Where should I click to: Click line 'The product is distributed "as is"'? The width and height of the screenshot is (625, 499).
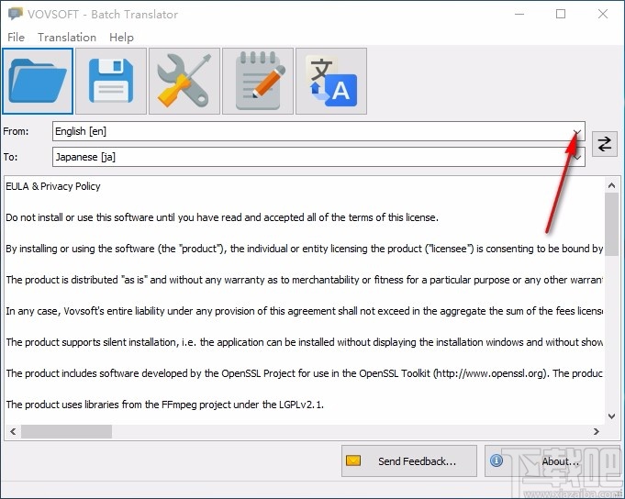coord(304,280)
